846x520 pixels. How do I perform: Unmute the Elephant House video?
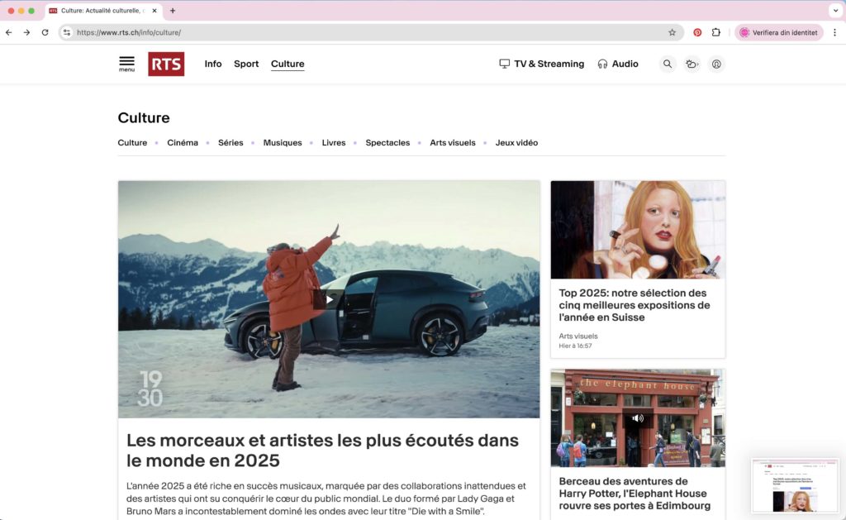pyautogui.click(x=637, y=418)
